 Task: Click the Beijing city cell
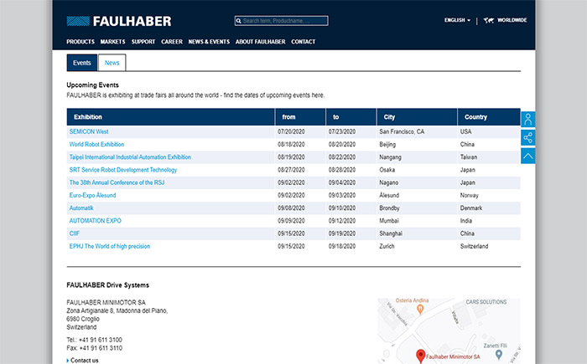(387, 144)
